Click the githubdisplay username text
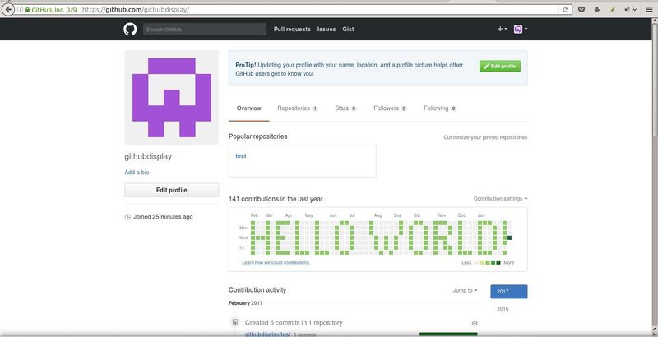This screenshot has width=658, height=337. (148, 156)
